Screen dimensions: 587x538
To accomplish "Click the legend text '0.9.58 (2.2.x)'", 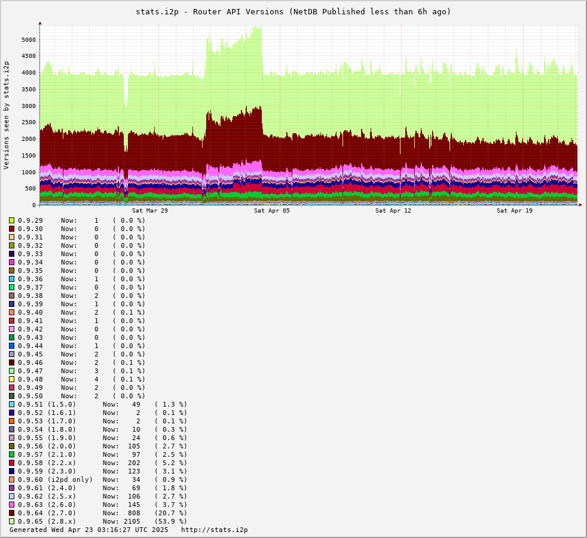I will 47,463.
